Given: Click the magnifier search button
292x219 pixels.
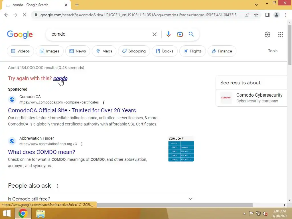Looking at the screenshot, I should click(x=191, y=34).
